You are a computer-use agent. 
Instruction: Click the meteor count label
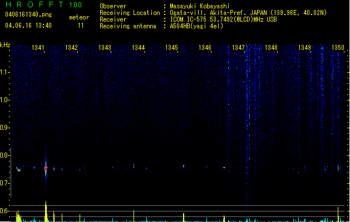[79, 17]
